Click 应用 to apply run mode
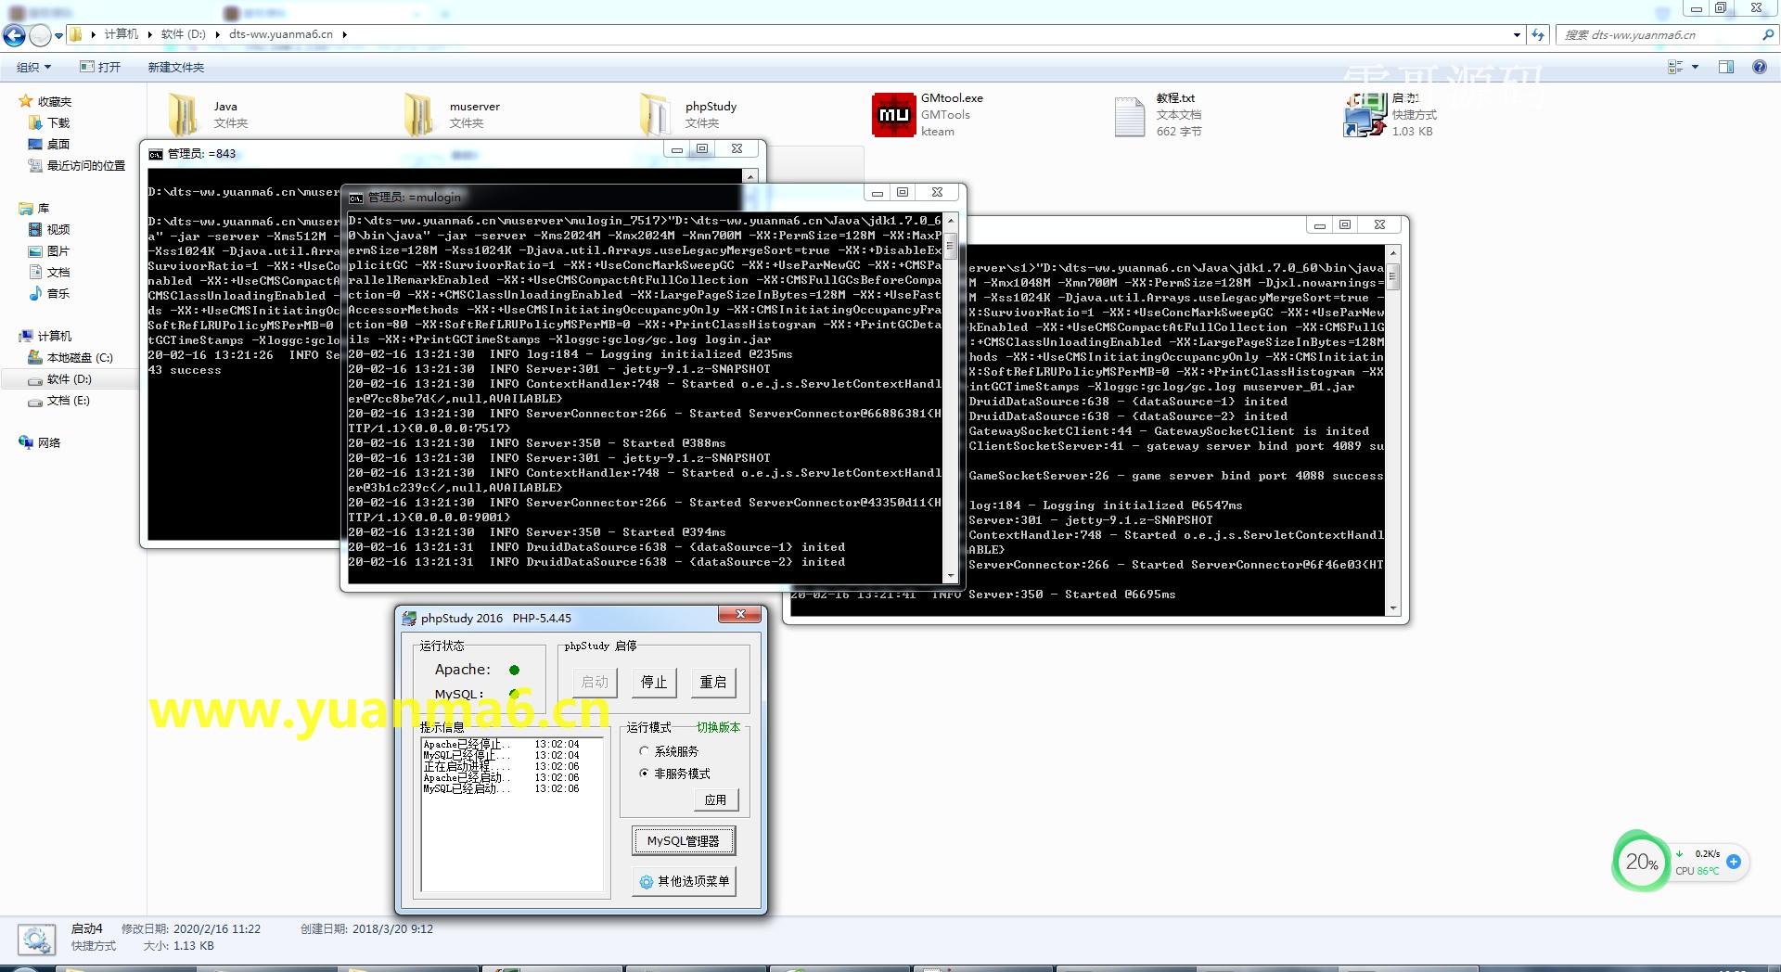The image size is (1781, 972). point(715,799)
